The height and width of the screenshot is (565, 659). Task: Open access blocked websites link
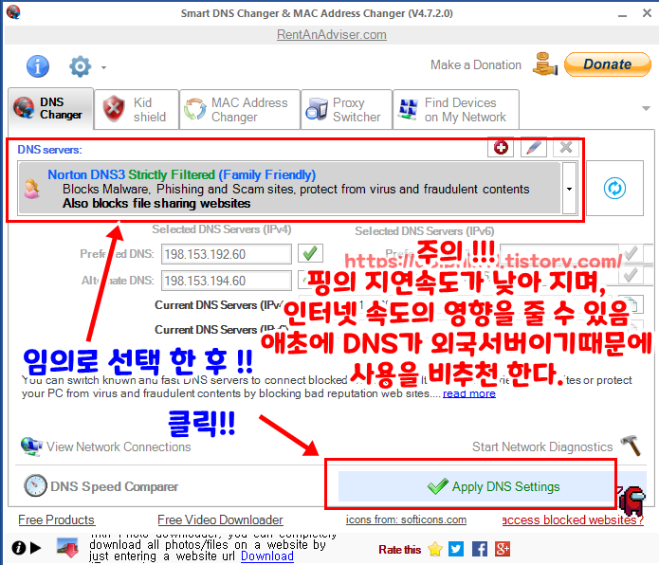[573, 520]
